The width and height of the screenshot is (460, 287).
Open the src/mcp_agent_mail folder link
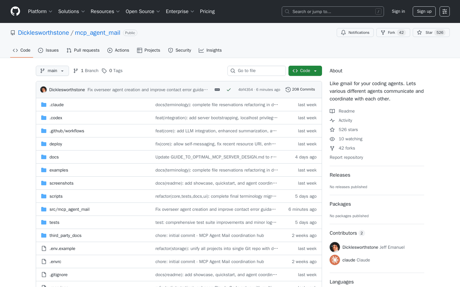[x=69, y=209]
